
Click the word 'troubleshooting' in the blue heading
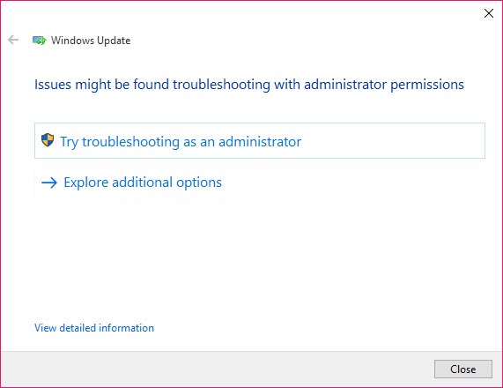click(221, 85)
